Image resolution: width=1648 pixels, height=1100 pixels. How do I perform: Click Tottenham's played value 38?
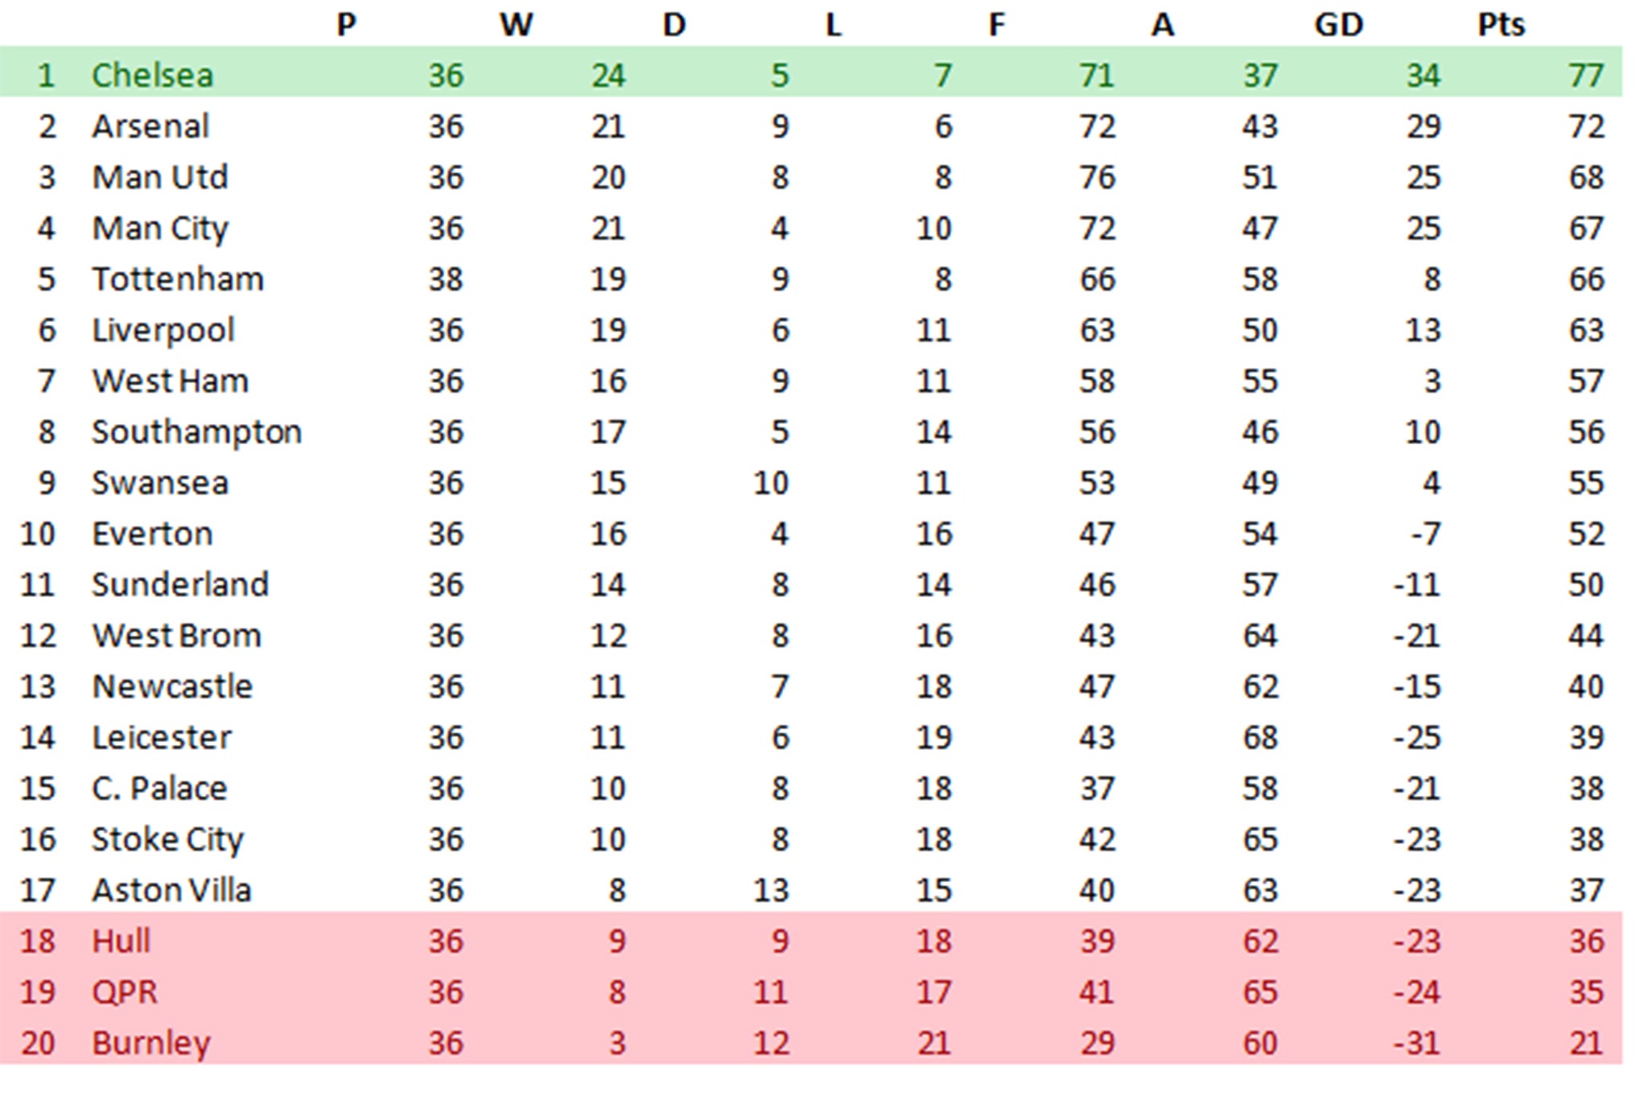pos(446,279)
